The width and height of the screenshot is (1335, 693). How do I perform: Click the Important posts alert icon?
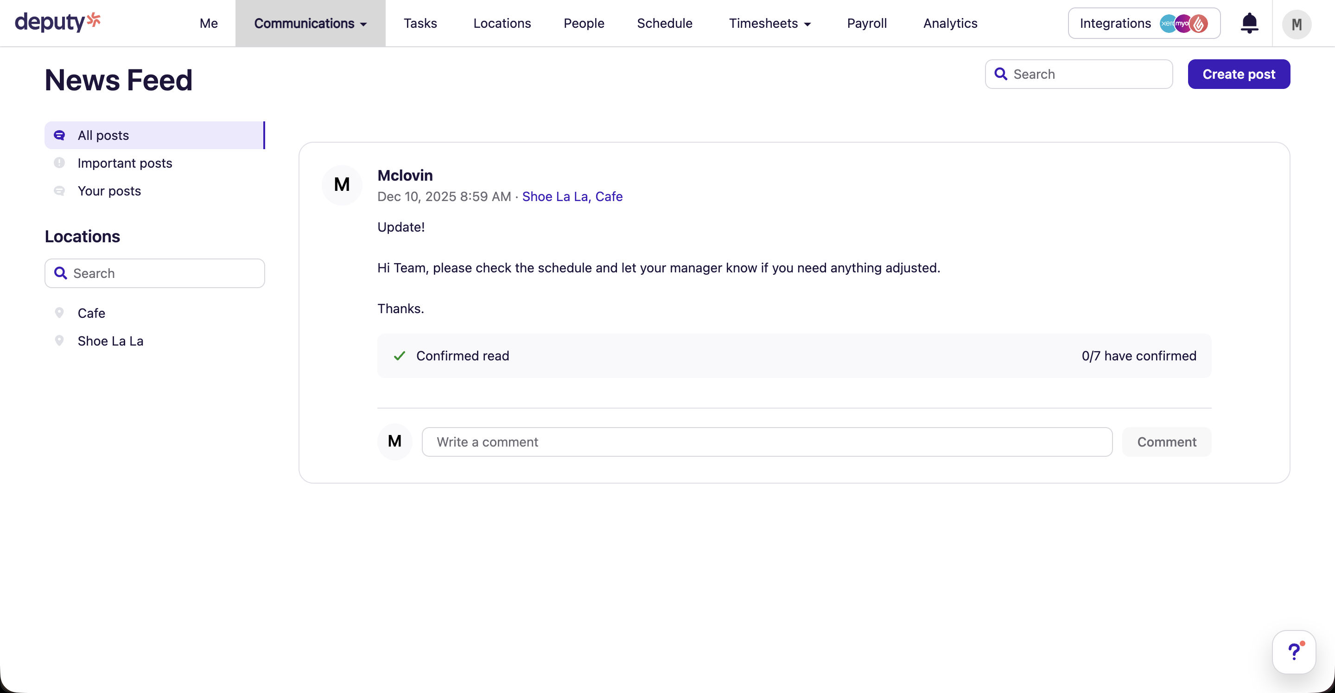coord(60,163)
